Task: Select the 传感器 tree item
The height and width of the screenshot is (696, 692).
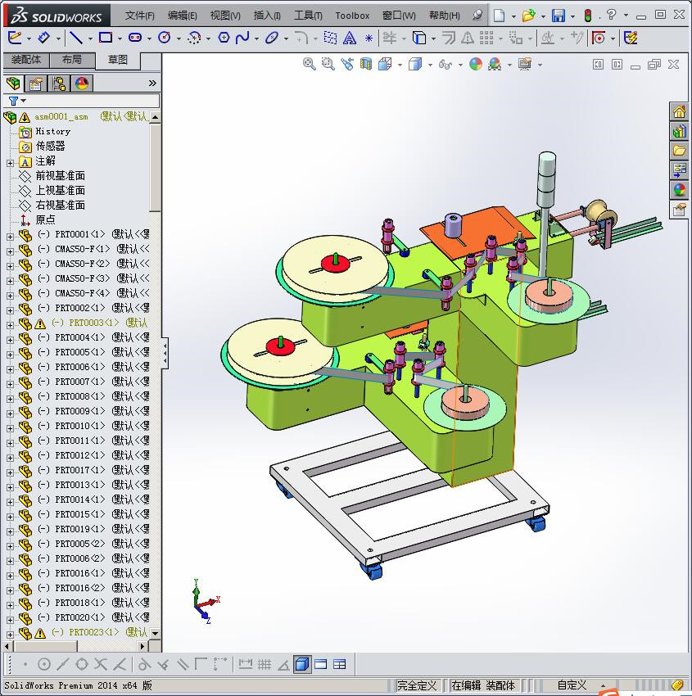Action: pyautogui.click(x=50, y=146)
